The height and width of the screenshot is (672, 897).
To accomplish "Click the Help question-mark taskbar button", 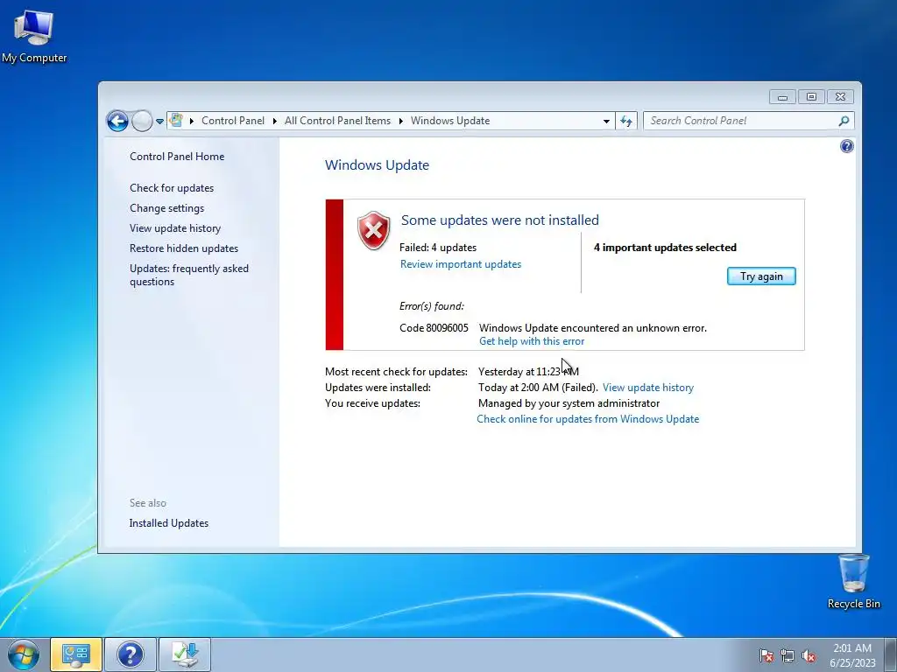I will pos(130,654).
